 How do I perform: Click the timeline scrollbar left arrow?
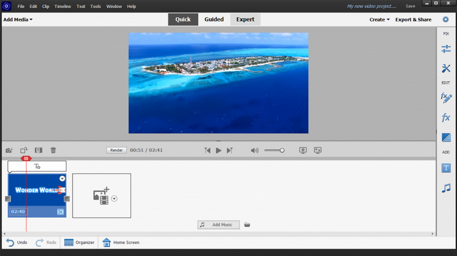(5, 234)
